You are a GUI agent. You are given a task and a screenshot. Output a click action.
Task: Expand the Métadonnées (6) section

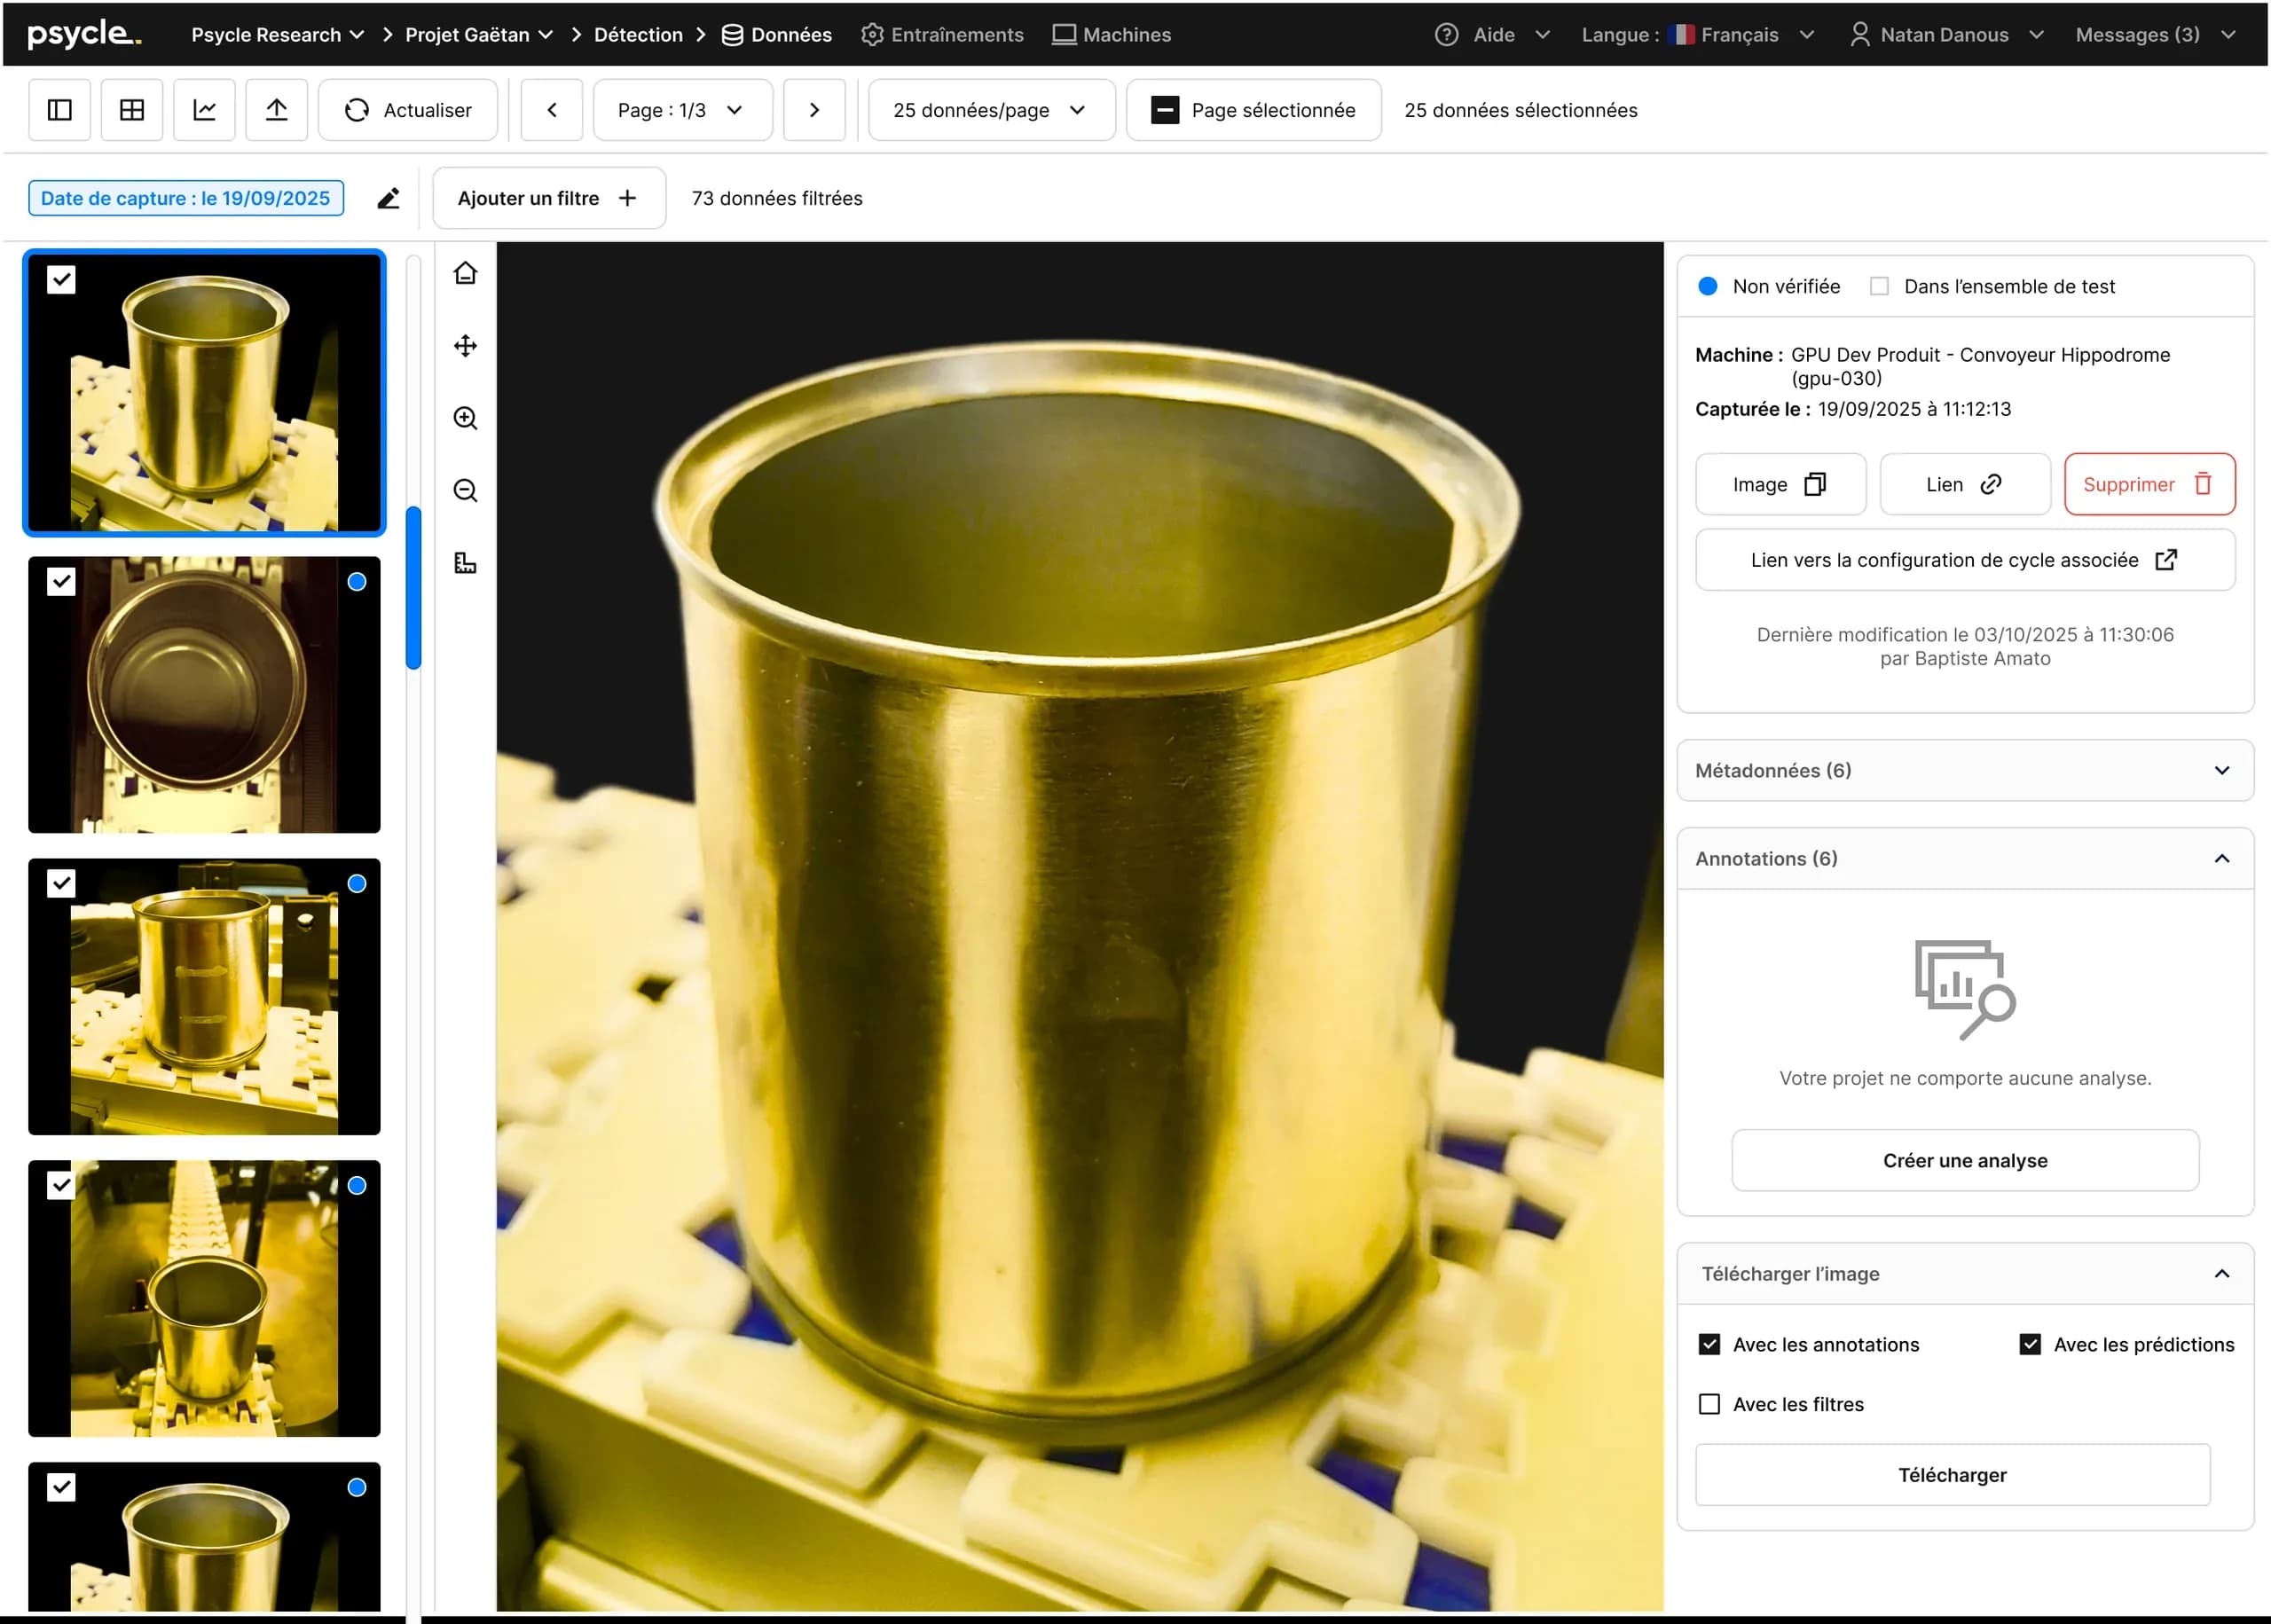(x=1965, y=770)
